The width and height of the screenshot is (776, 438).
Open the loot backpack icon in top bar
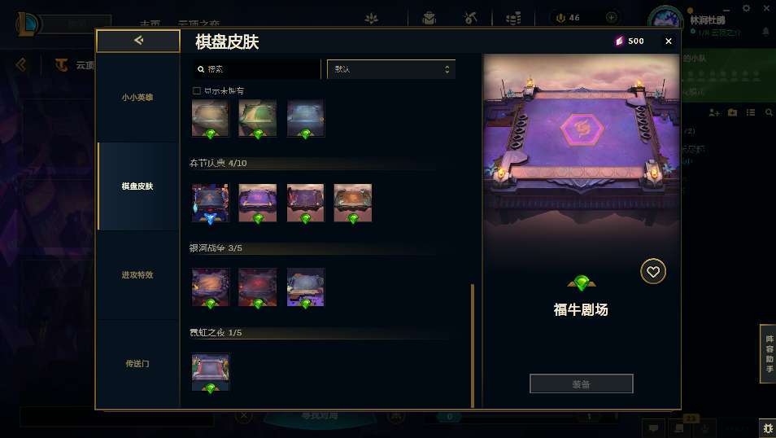pos(429,19)
